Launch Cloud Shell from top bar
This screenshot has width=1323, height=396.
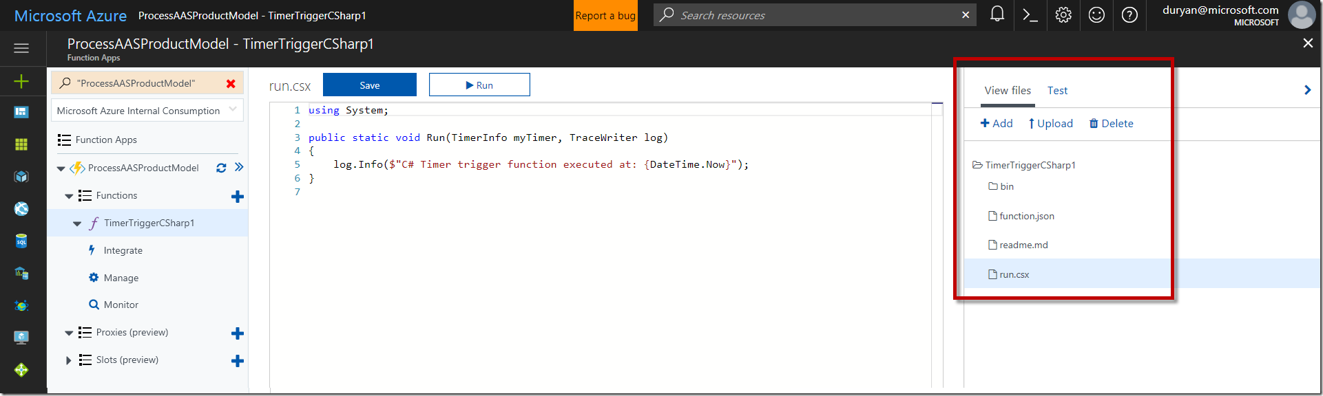click(x=1030, y=14)
